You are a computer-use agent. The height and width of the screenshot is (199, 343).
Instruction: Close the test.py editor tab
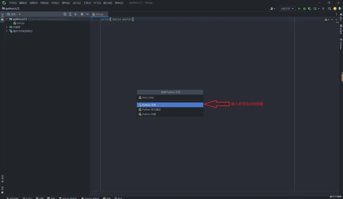coord(106,14)
